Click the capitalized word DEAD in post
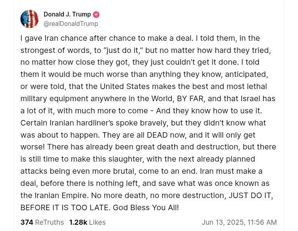298x231 pixels. [x=157, y=135]
